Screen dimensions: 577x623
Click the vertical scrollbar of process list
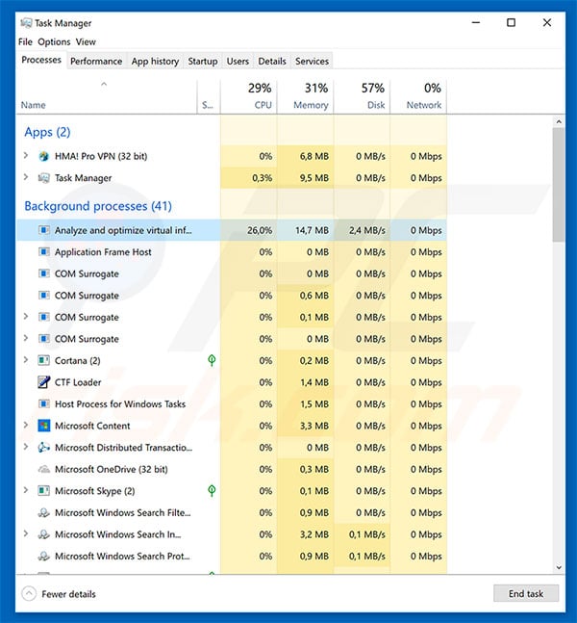point(559,183)
